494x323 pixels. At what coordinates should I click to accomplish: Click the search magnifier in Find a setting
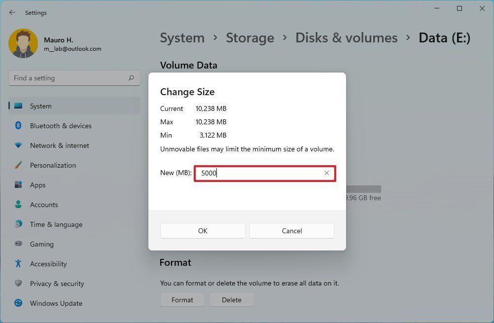pyautogui.click(x=131, y=78)
